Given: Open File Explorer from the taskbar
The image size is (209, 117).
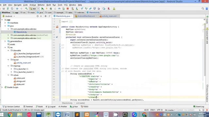Looking at the screenshot, I should pyautogui.click(x=20, y=114).
